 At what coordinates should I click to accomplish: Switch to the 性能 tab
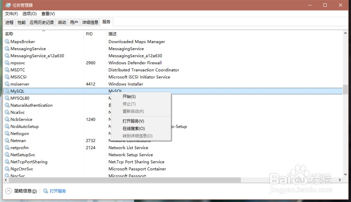pyautogui.click(x=21, y=22)
